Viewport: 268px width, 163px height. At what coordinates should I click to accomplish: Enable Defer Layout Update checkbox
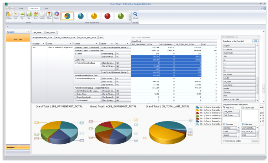point(224,141)
